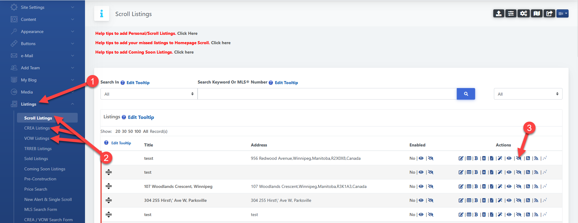The width and height of the screenshot is (578, 223).
Task: Click the drag handle for 107 Woodlands row
Action: [109, 186]
